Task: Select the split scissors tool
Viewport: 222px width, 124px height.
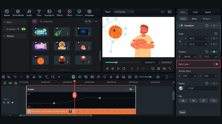Action: click(x=34, y=77)
